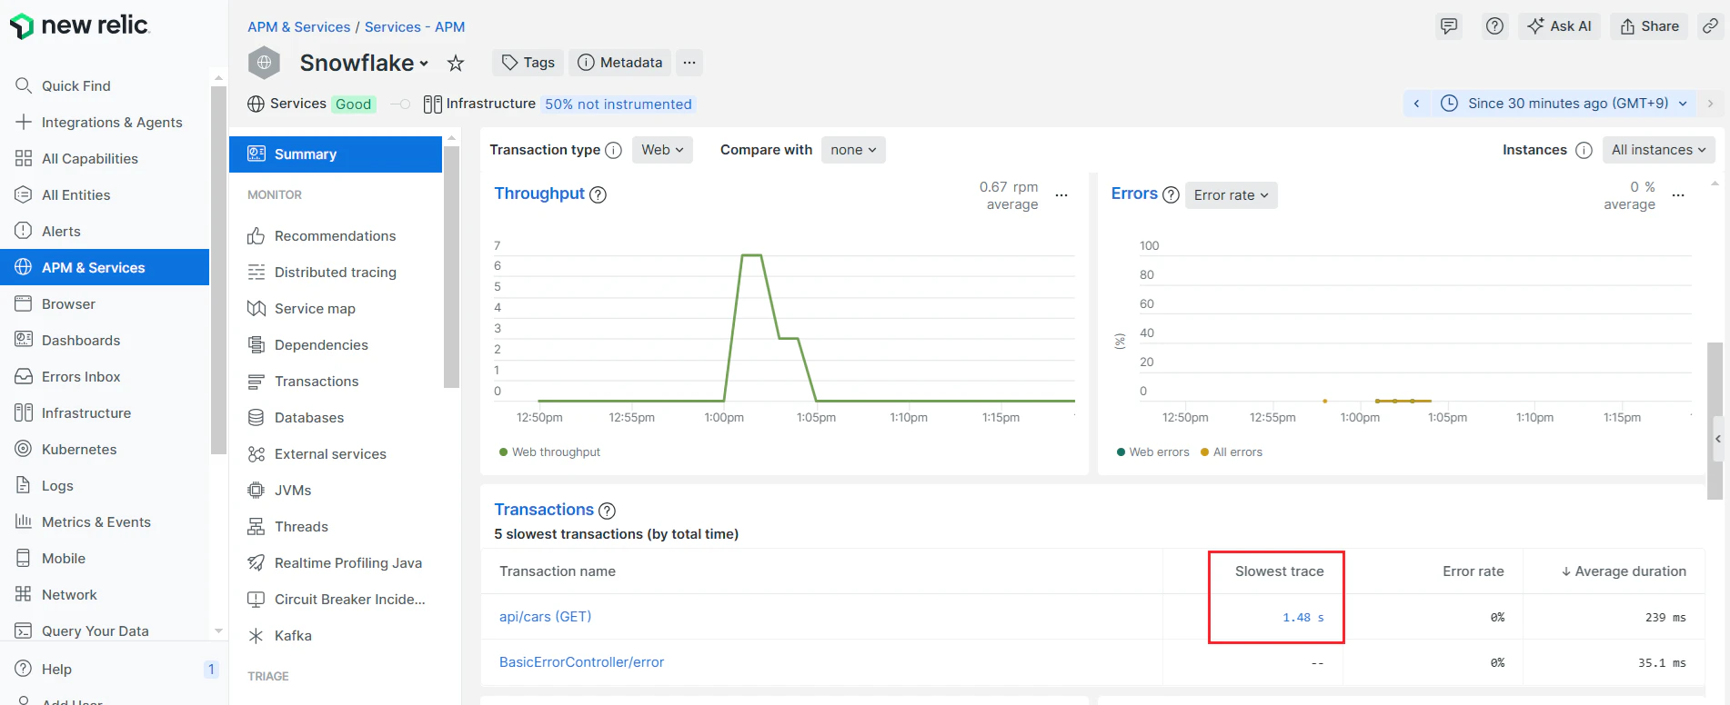Open the All instances dropdown

(1658, 150)
